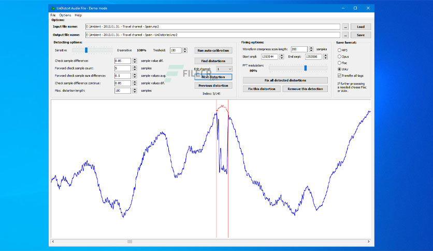Screen dimensions: 433x251
Task: Click the output file browse button
Action: point(345,35)
